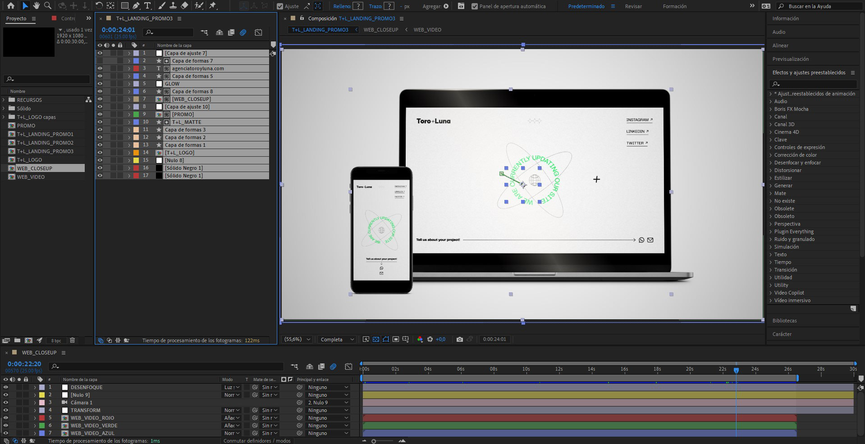
Task: Select the Rotation tool
Action: [x=99, y=6]
